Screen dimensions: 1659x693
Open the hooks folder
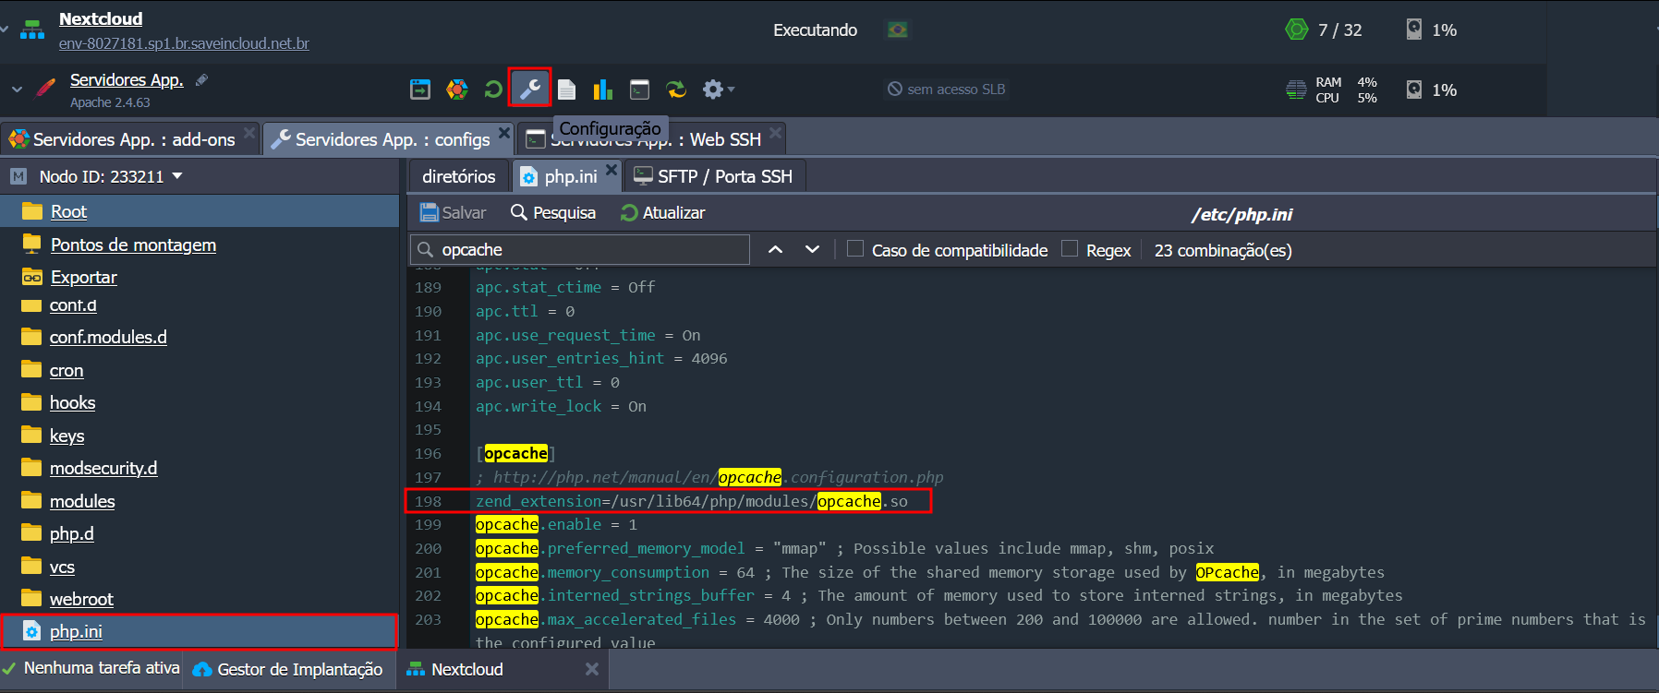point(72,402)
